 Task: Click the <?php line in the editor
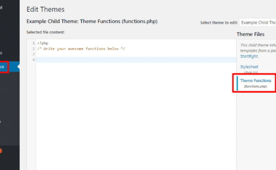[x=42, y=43]
